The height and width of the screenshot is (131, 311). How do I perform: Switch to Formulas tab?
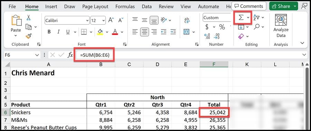pyautogui.click(x=125, y=7)
